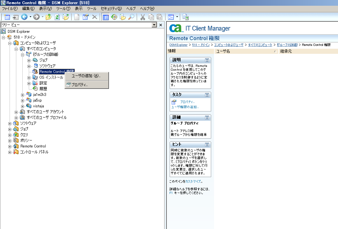Open the 表示(V) menu
This screenshot has width=338, height=229.
[45, 9]
